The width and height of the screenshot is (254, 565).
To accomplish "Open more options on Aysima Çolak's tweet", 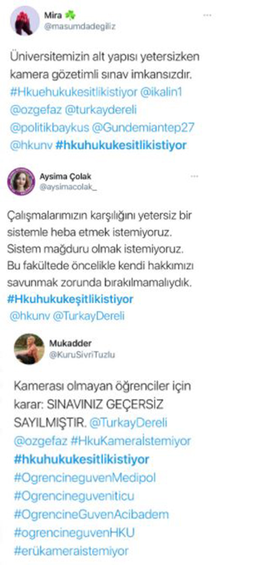I will click(x=195, y=176).
